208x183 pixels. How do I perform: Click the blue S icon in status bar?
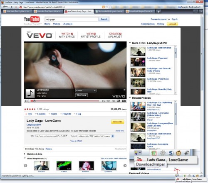(193, 176)
